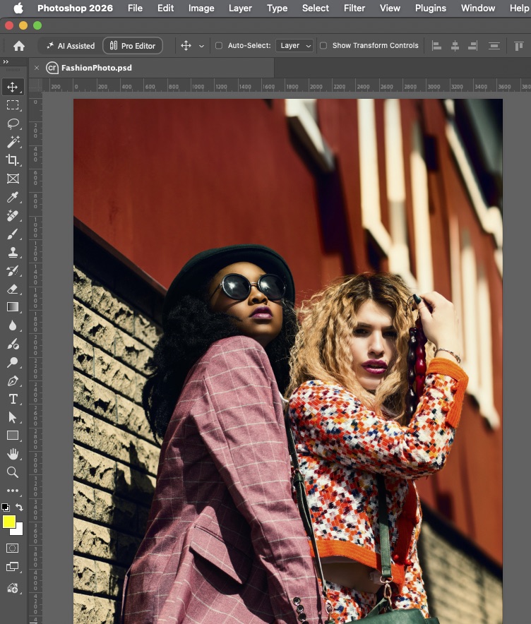Select the Path Selection tool

pos(12,417)
